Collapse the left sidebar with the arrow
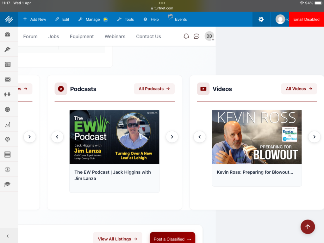 coord(8,236)
